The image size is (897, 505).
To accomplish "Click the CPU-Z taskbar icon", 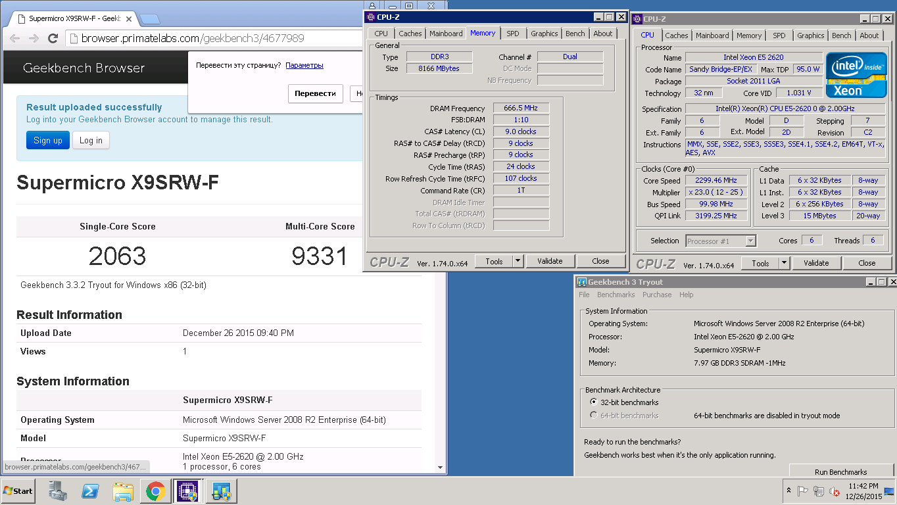I will 187,491.
